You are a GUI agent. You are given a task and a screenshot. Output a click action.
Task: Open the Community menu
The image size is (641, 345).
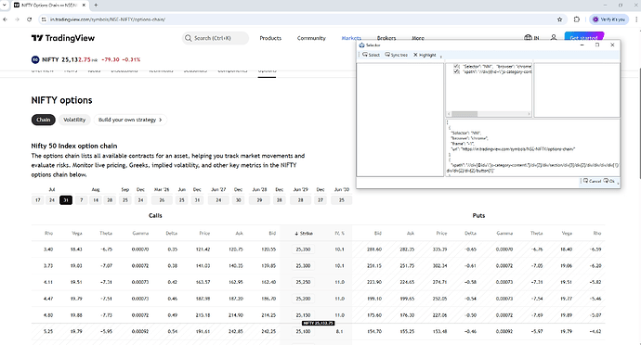pos(311,38)
